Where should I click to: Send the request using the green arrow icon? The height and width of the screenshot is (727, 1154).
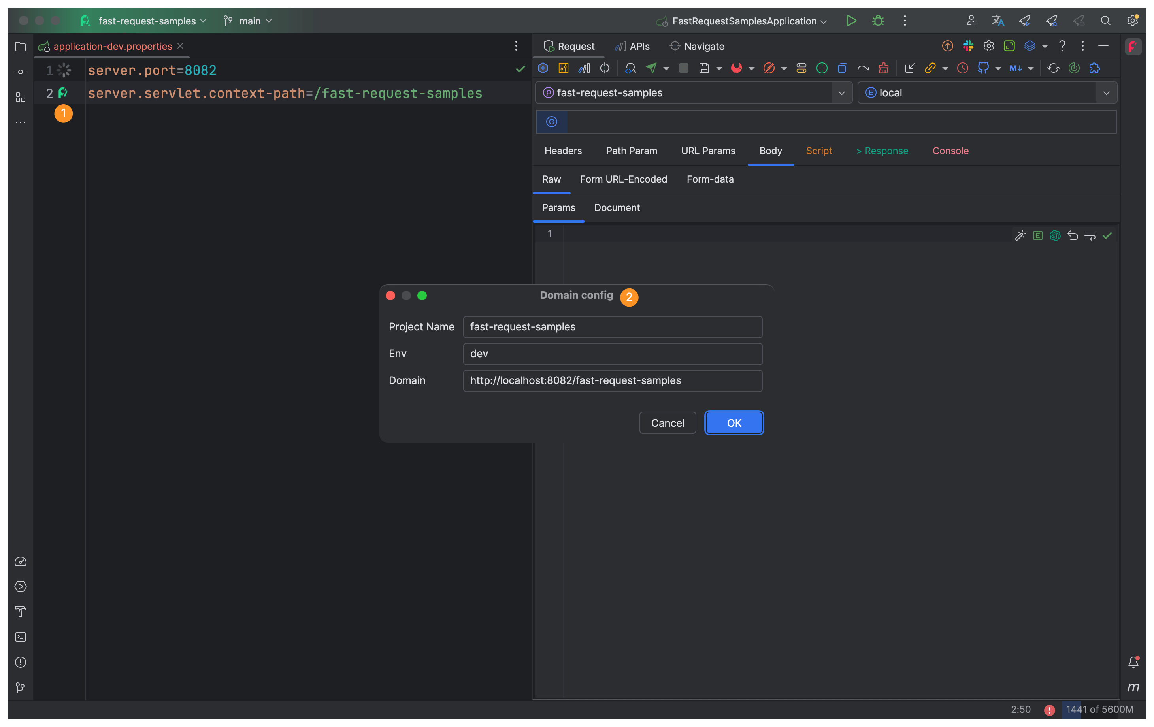coord(651,68)
